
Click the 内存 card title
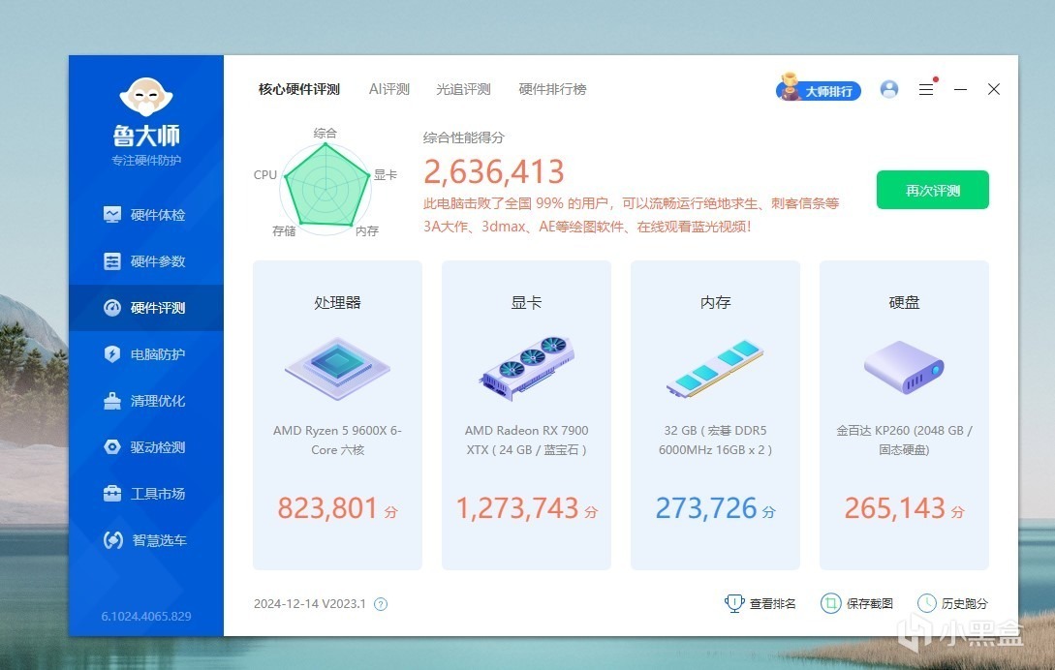[x=715, y=303]
